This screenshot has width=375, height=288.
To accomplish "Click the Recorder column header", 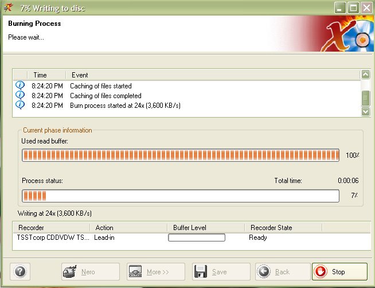I will pyautogui.click(x=52, y=228).
